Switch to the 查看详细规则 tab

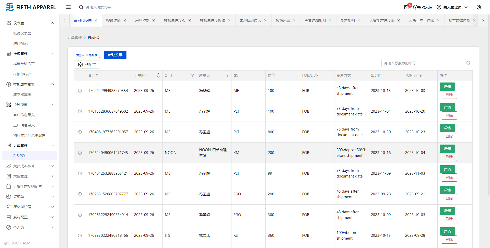coord(315,20)
